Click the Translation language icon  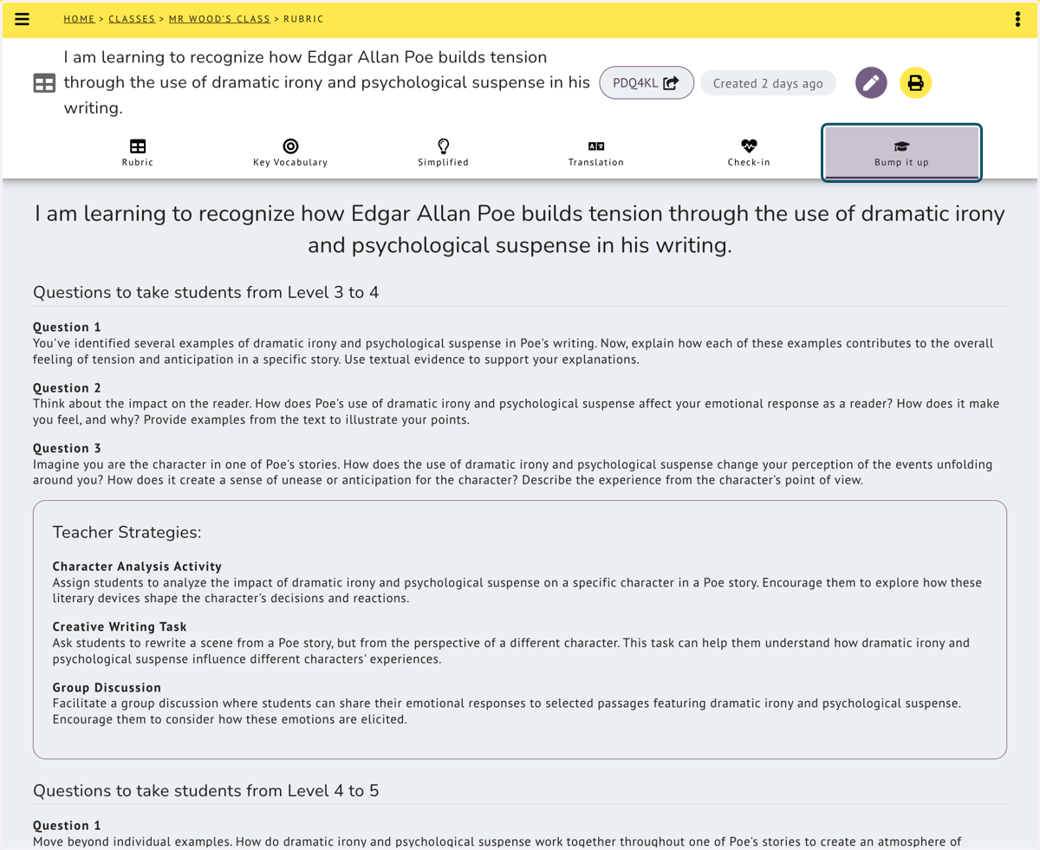coord(596,146)
